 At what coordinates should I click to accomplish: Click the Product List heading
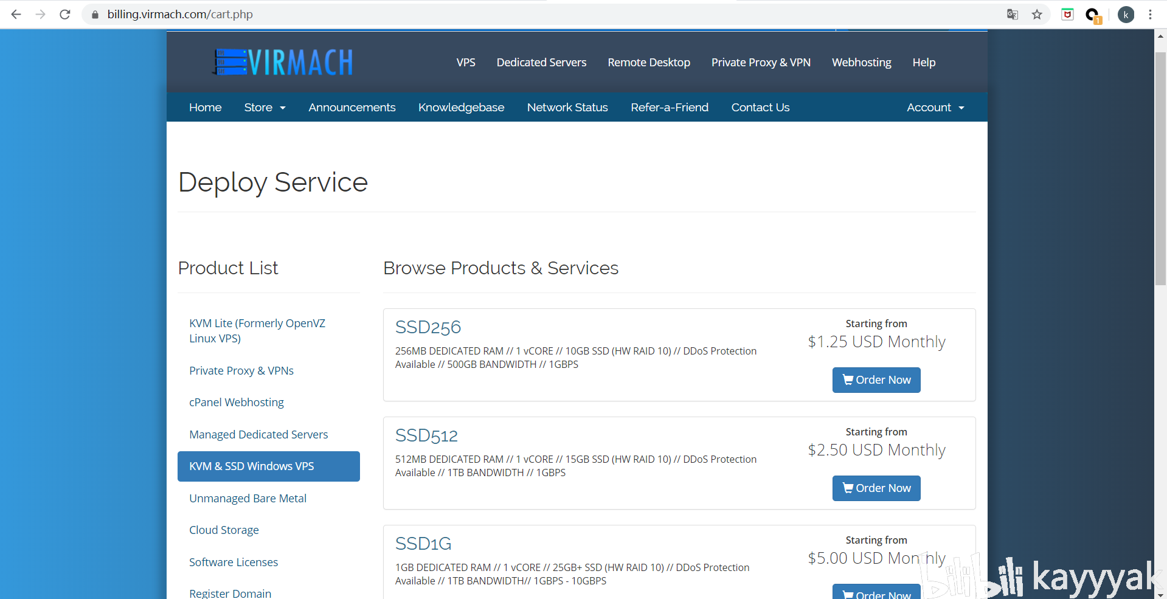click(x=228, y=268)
